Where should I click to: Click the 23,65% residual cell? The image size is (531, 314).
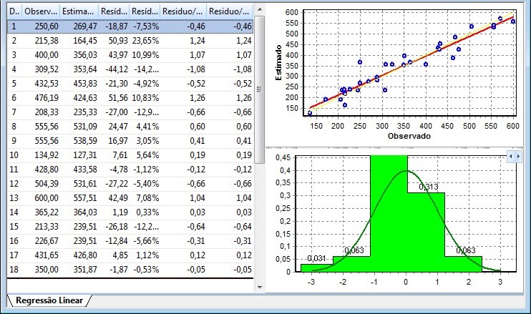[145, 41]
